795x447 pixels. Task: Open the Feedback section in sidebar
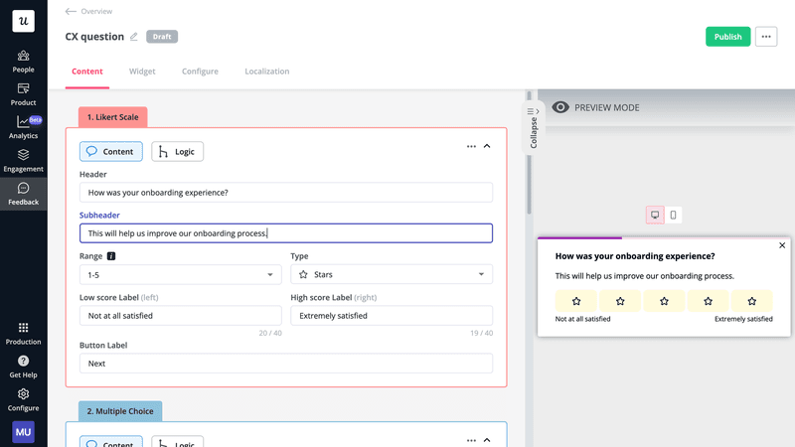tap(23, 194)
